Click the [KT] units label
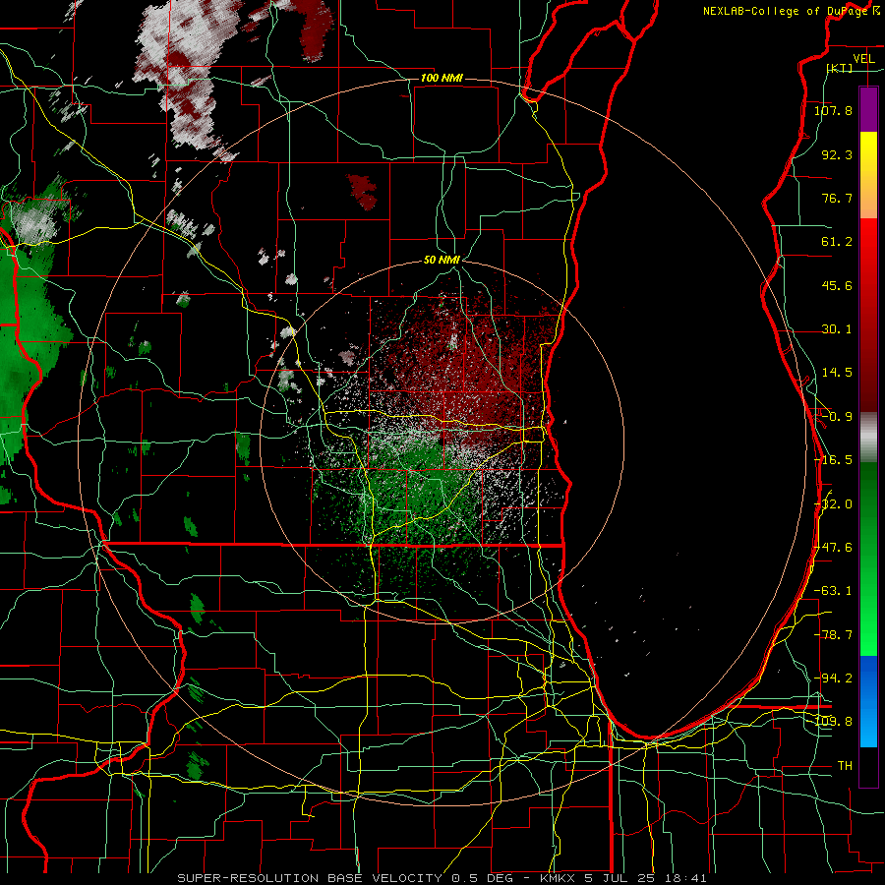The height and width of the screenshot is (885, 885). click(x=839, y=68)
